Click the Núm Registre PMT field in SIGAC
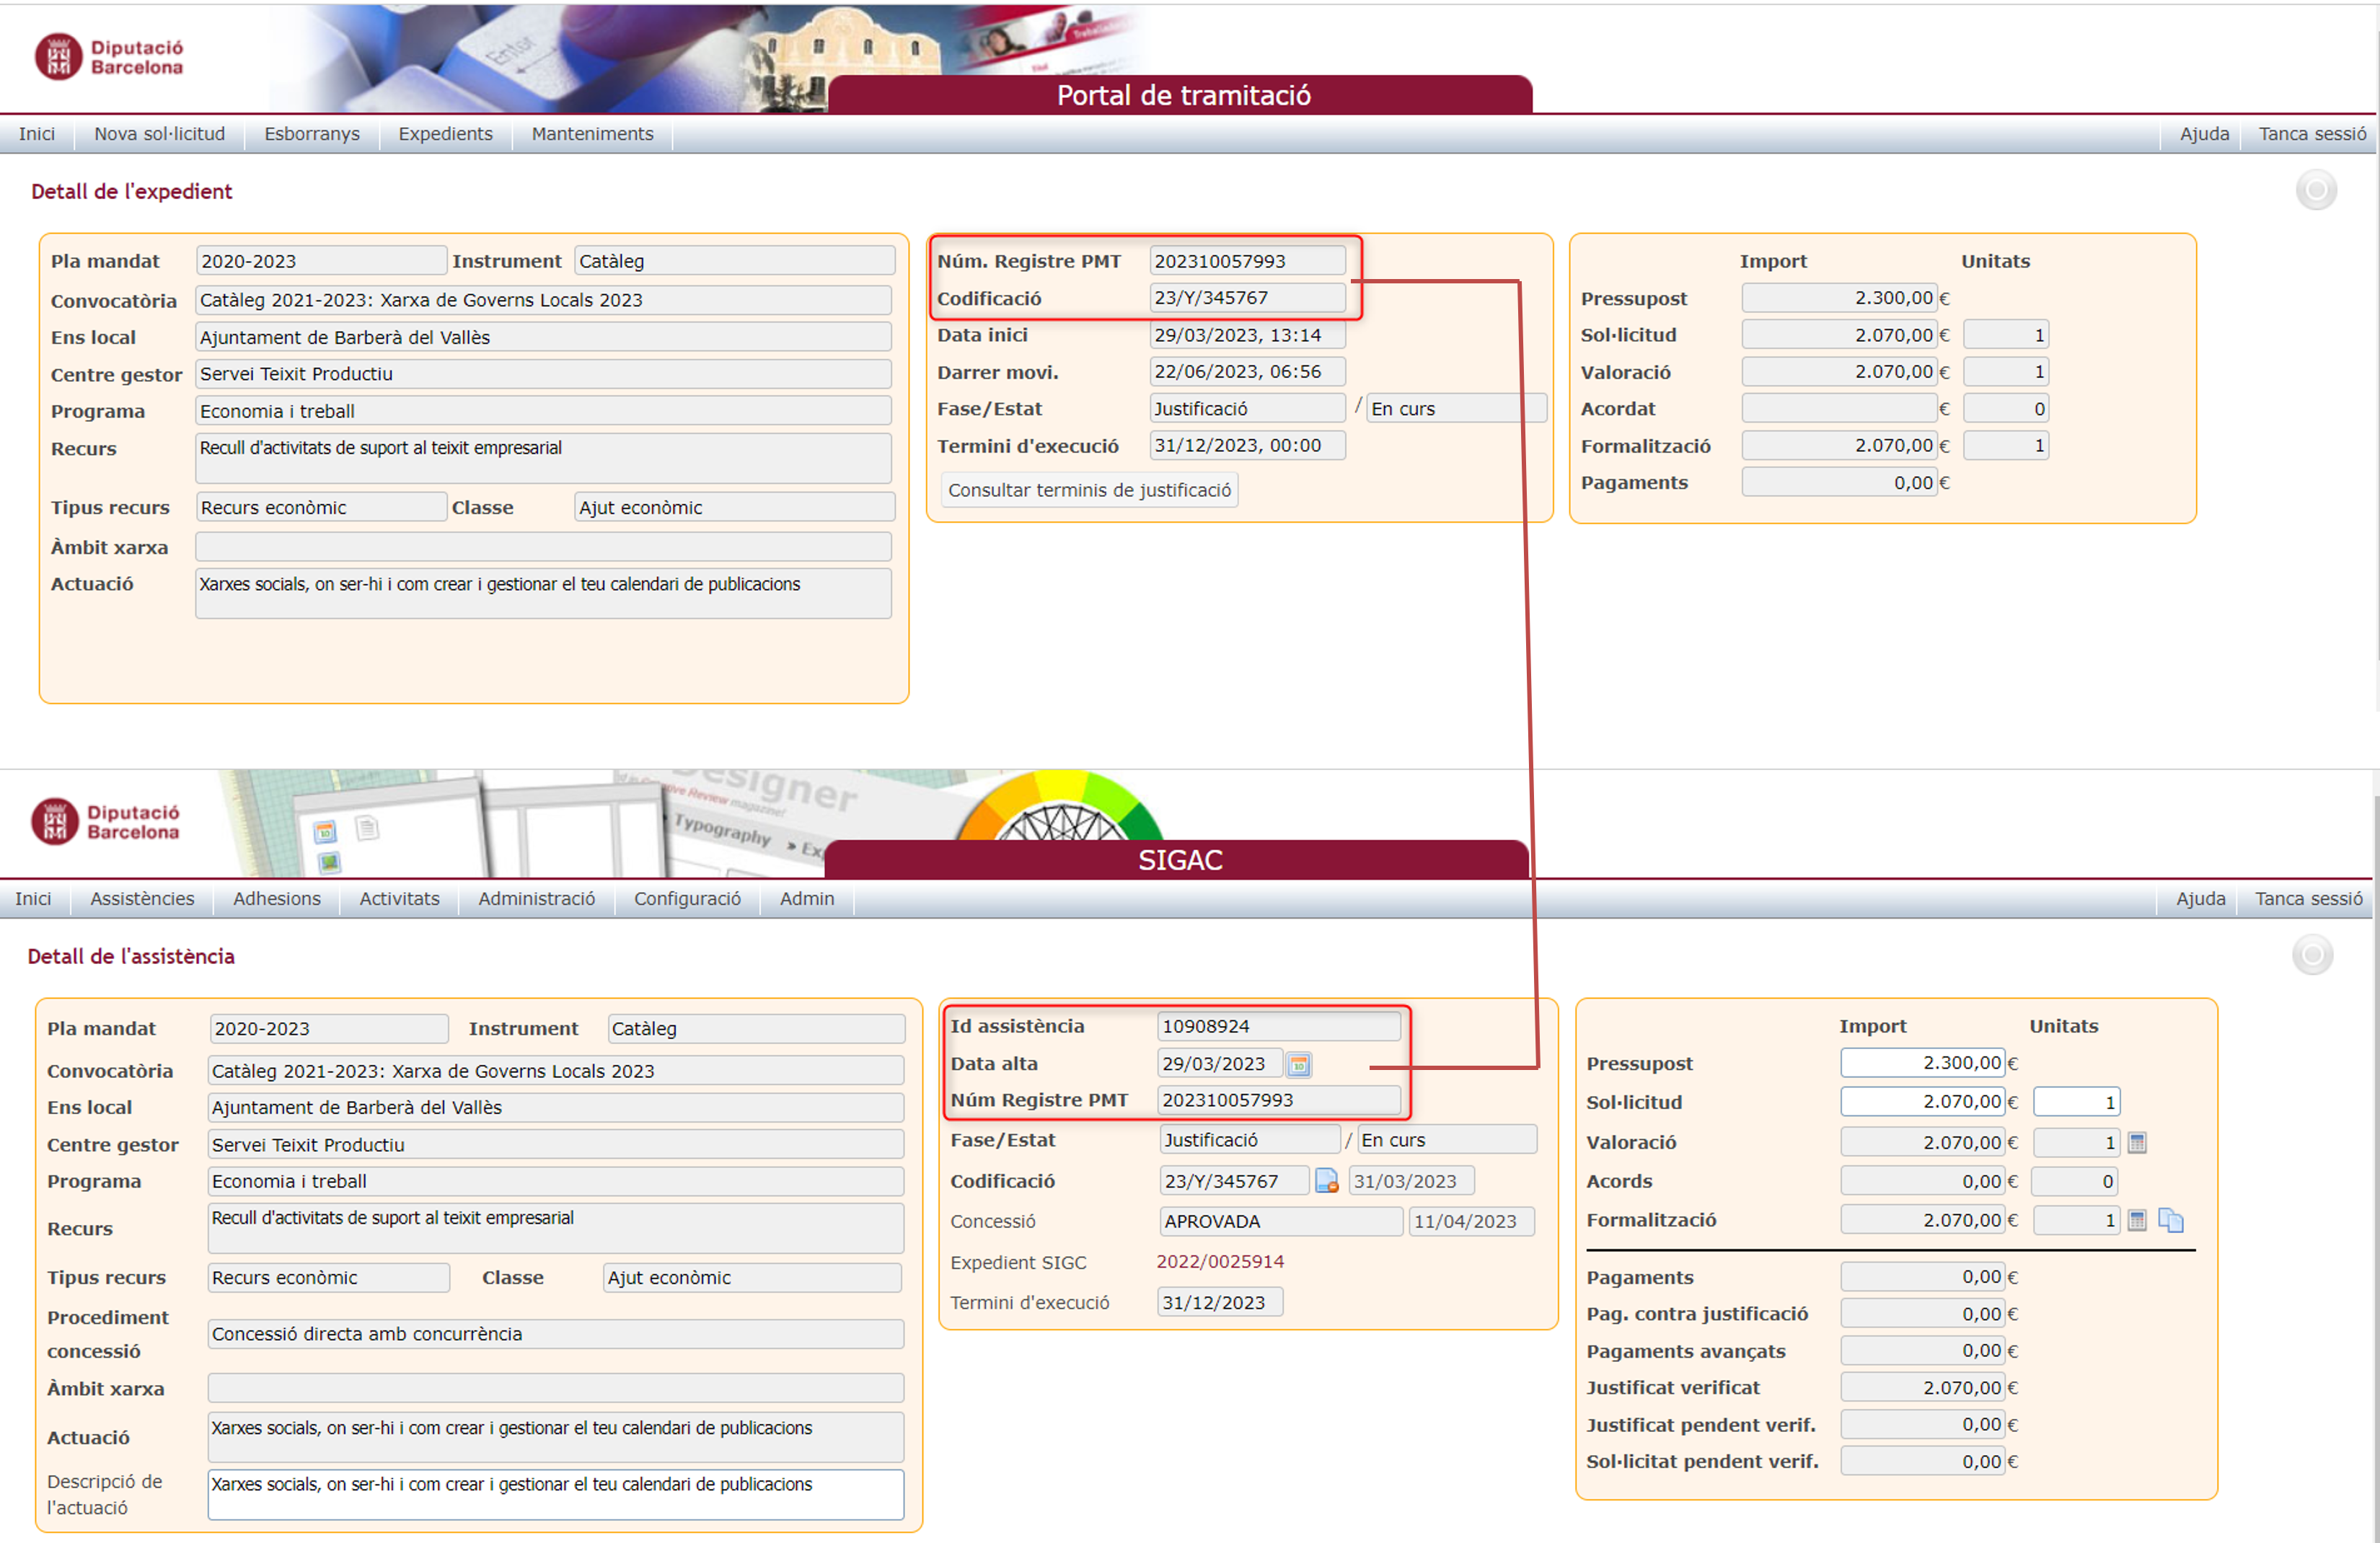The height and width of the screenshot is (1543, 2380). (x=1279, y=1100)
